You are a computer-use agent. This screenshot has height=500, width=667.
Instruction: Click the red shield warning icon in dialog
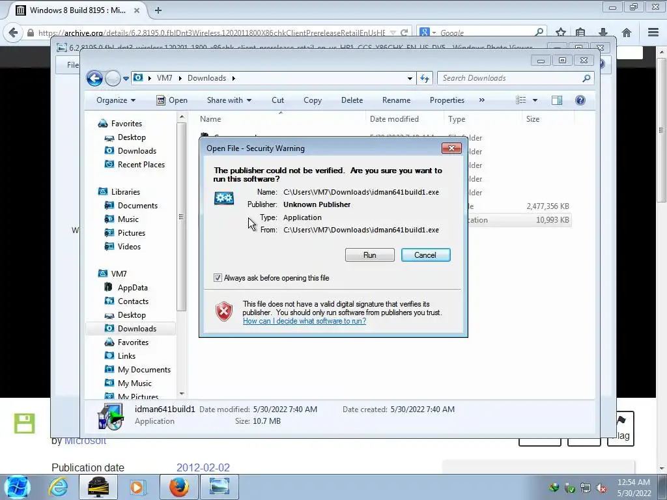tap(224, 312)
